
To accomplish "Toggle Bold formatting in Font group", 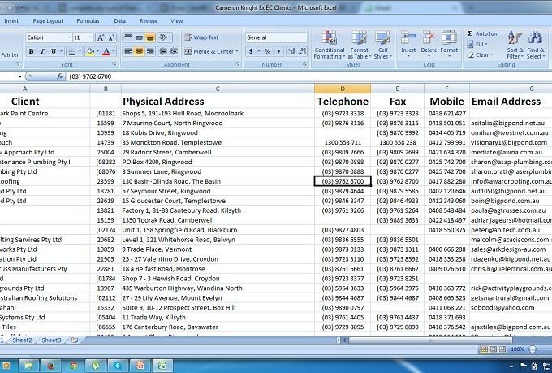I will click(31, 51).
